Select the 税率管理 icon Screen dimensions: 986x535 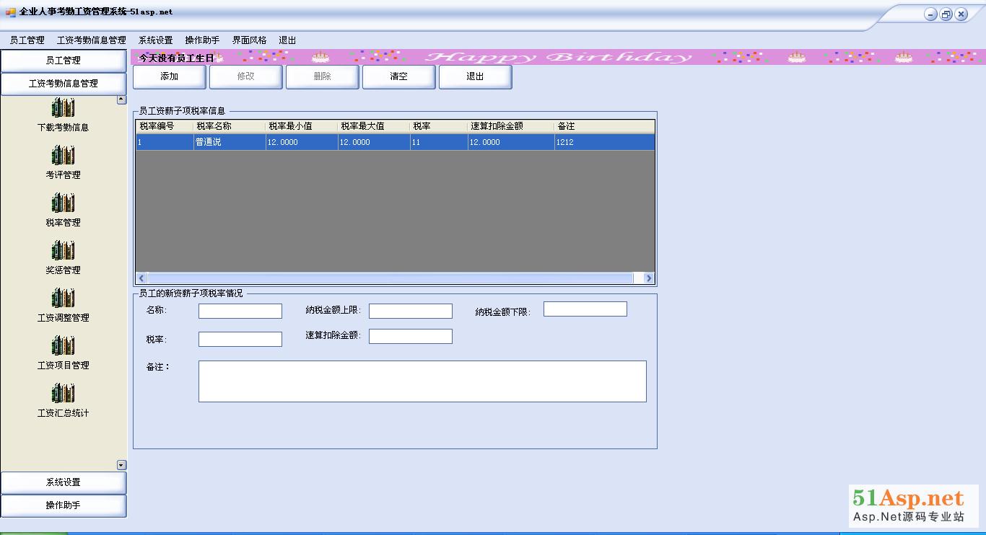tap(63, 204)
